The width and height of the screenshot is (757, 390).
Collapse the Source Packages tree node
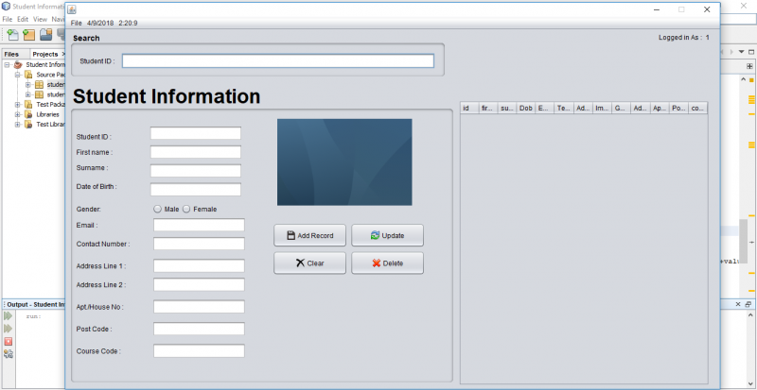tap(17, 75)
